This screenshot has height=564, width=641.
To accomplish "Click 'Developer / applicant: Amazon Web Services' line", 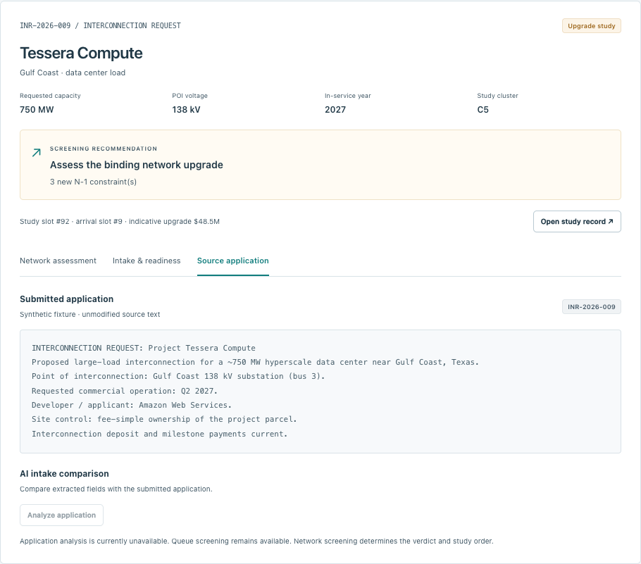I will [x=132, y=405].
